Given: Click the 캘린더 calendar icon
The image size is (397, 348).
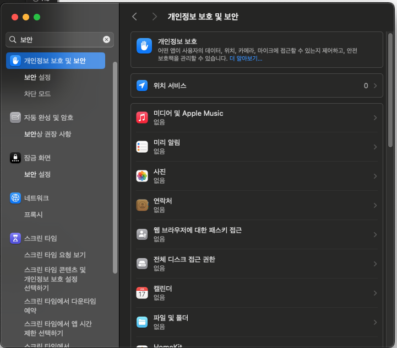Looking at the screenshot, I should click(142, 293).
